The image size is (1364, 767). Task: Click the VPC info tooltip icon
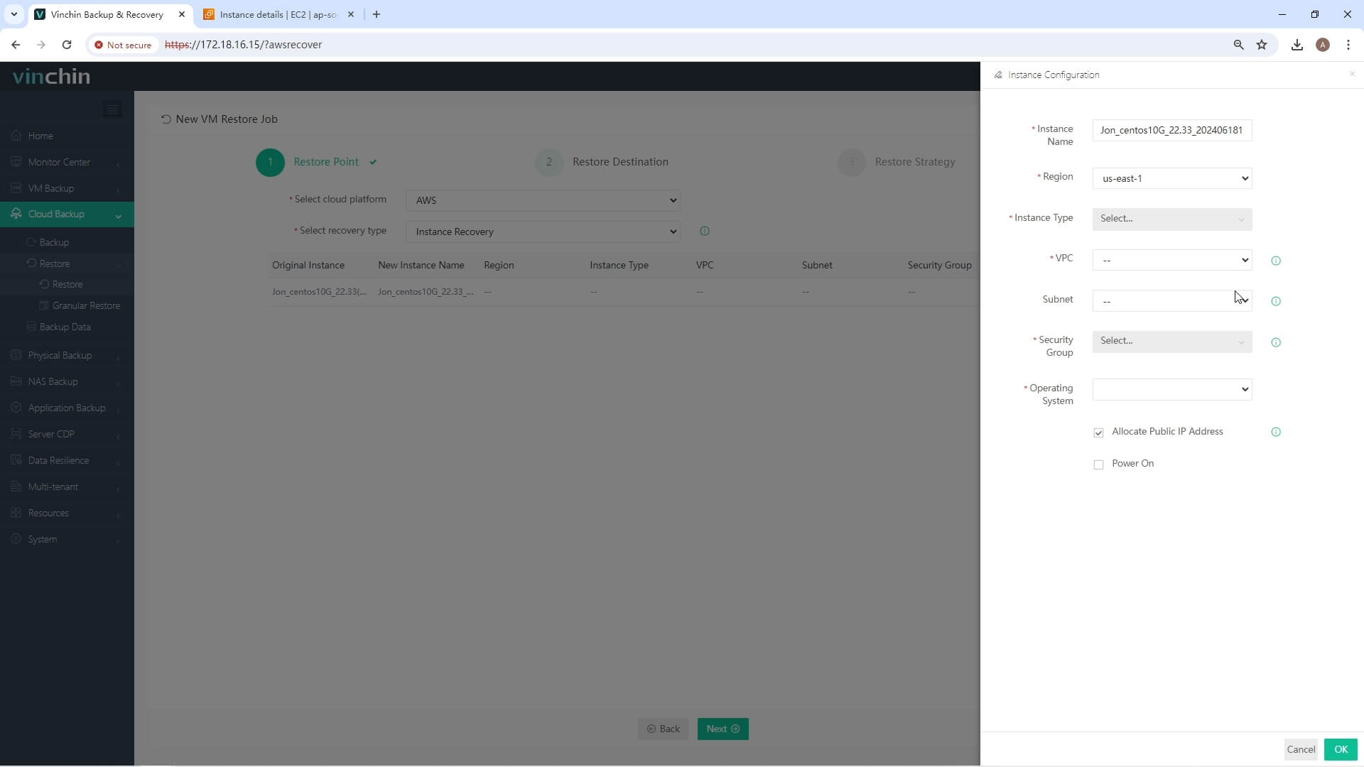point(1276,261)
